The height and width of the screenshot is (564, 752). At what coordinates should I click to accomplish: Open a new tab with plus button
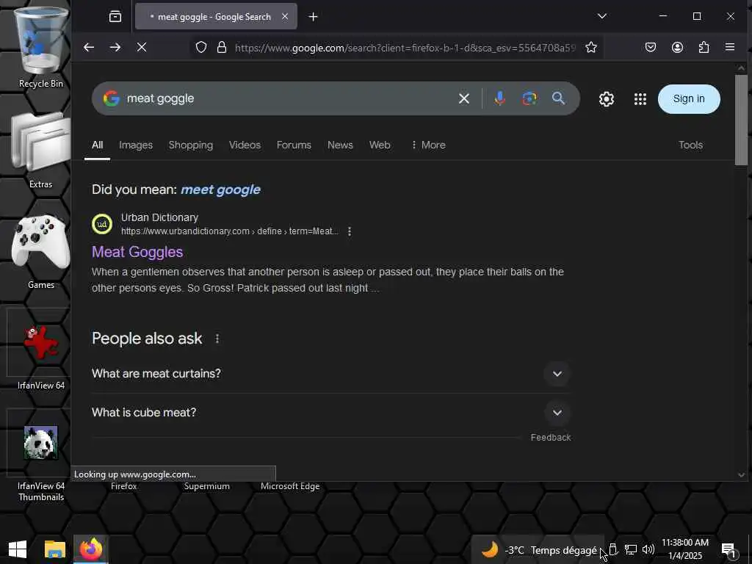tap(313, 17)
